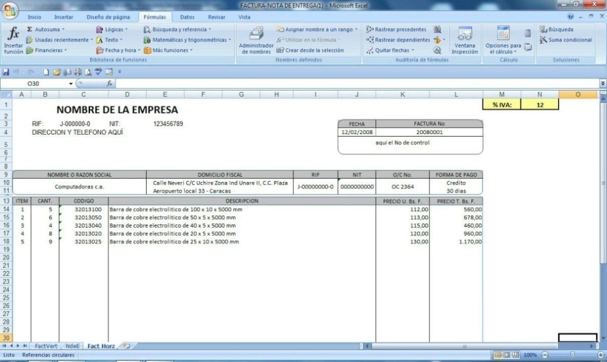Click the Undo arrow icon
Image resolution: width=607 pixels, height=362 pixels.
tap(16, 72)
